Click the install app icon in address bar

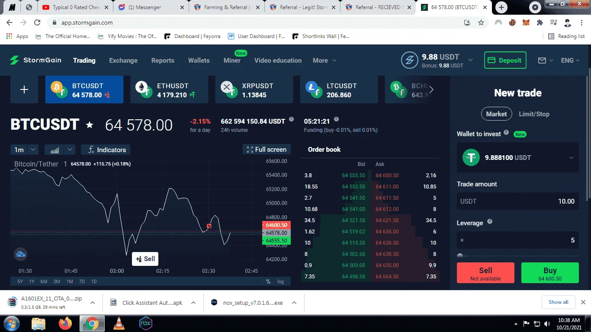pos(467,22)
